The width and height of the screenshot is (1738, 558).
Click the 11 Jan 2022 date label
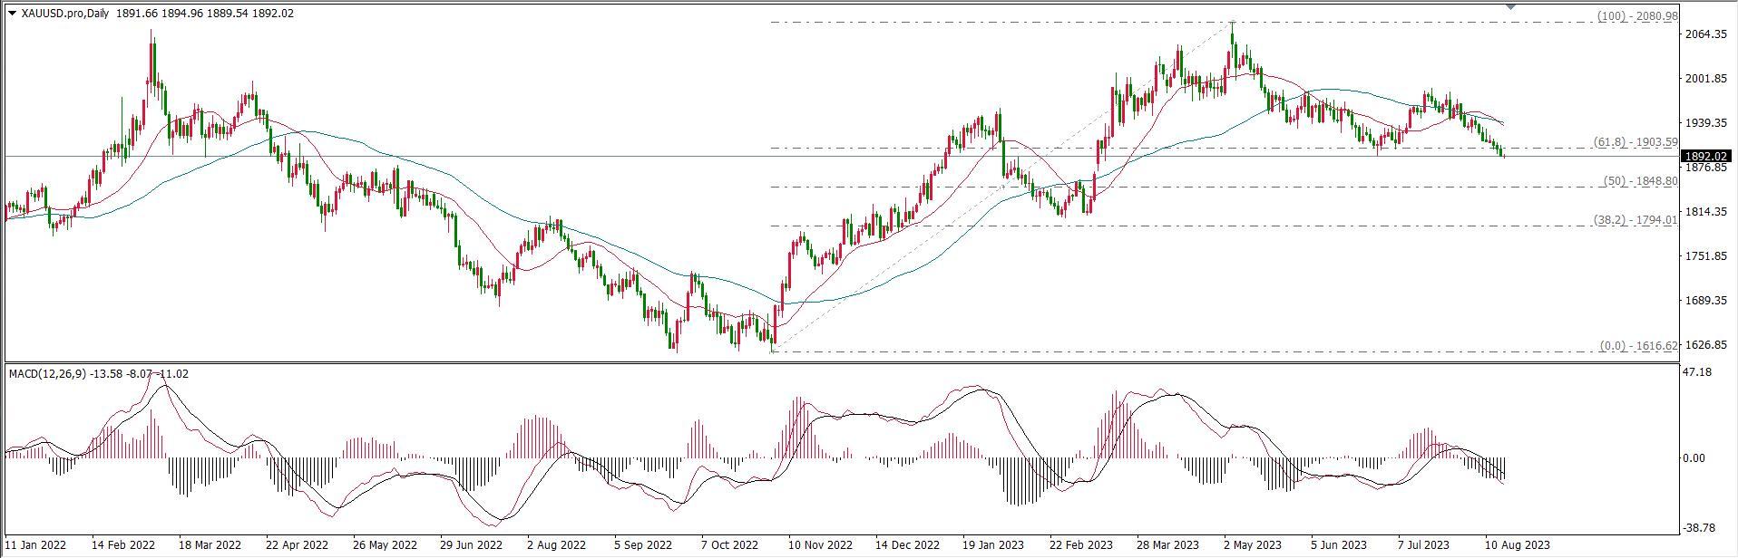[35, 545]
